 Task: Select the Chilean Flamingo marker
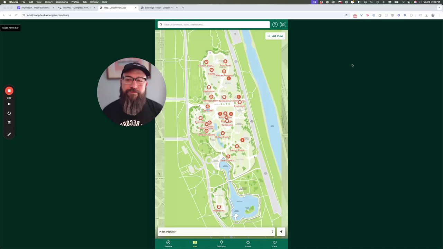click(x=223, y=133)
